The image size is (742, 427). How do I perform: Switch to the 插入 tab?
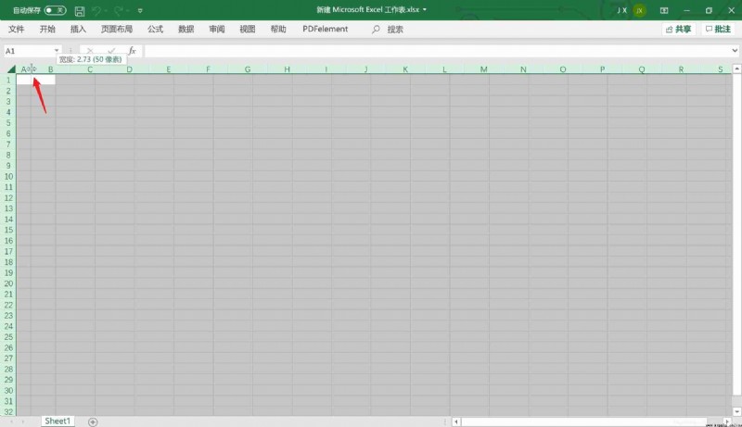[78, 30]
